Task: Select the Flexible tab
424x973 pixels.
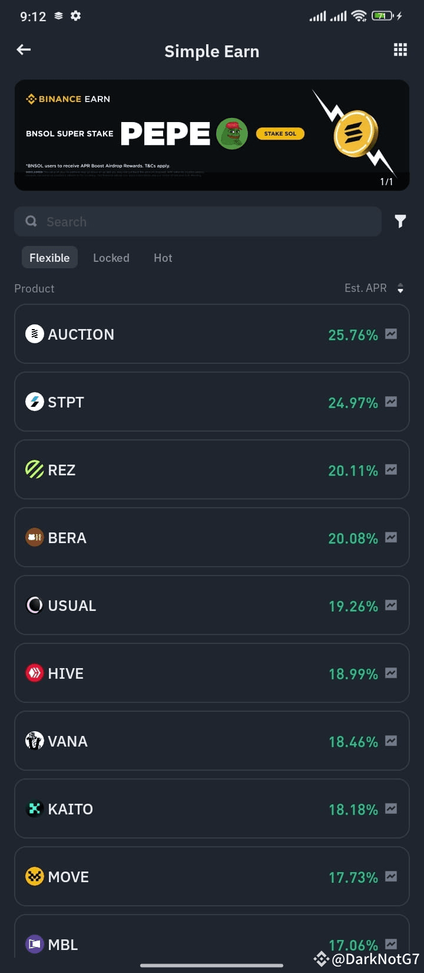Action: [49, 258]
